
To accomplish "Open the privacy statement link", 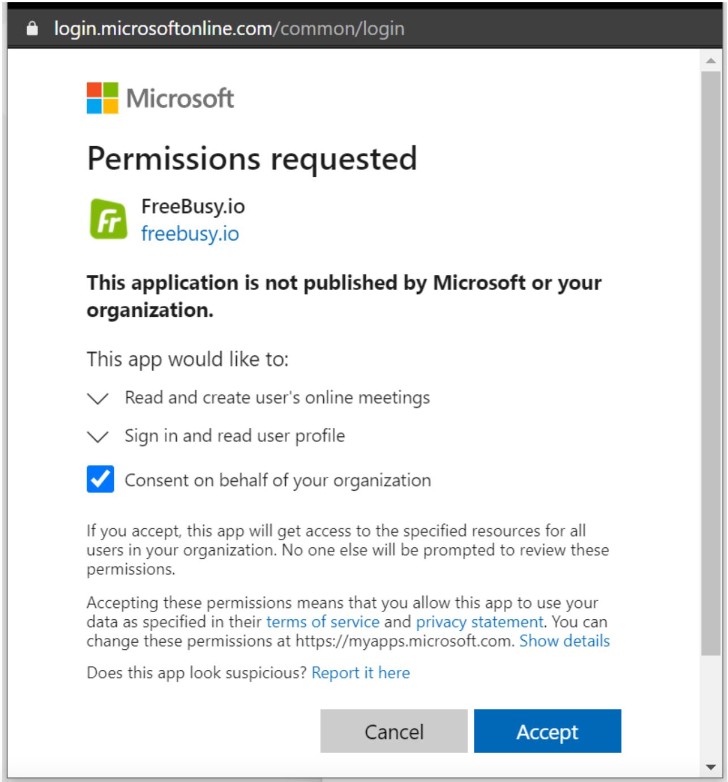I will pyautogui.click(x=479, y=622).
